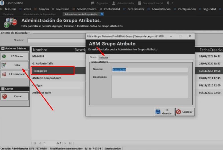Image resolution: width=223 pixels, height=150 pixels.
Task: Go to next page in grid pager
Action: 65,143
